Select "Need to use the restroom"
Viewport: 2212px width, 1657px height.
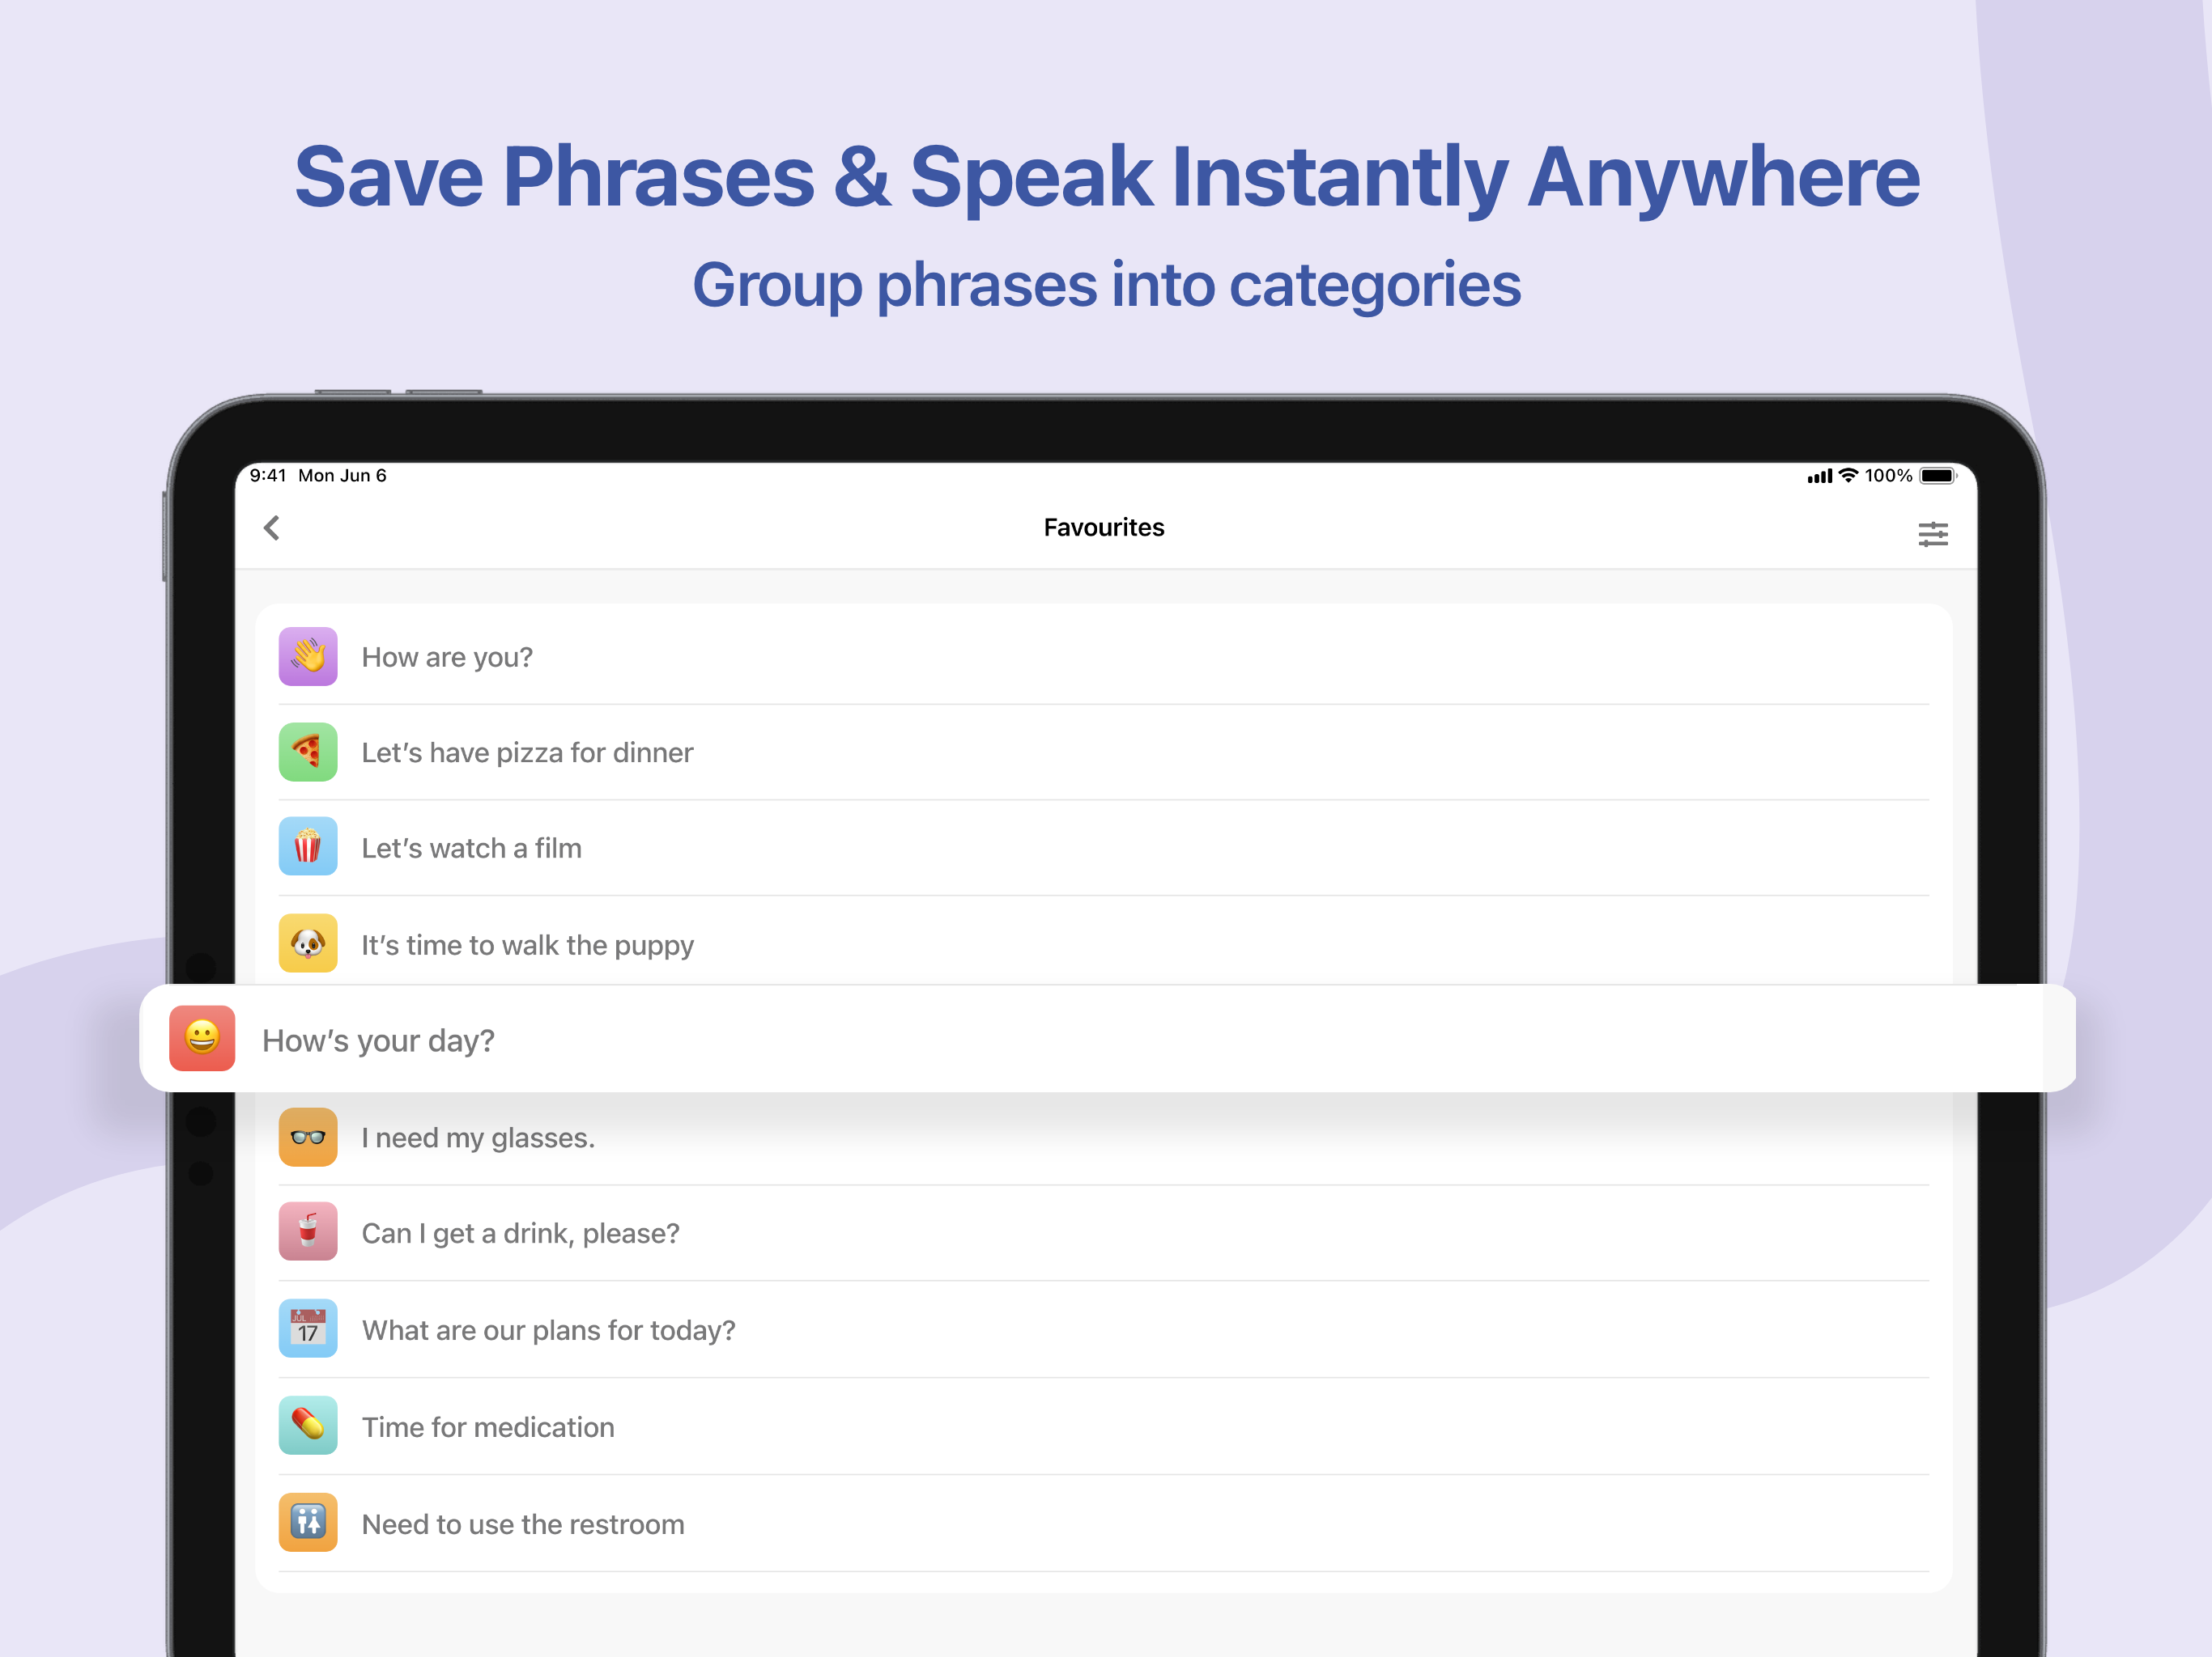1104,1524
